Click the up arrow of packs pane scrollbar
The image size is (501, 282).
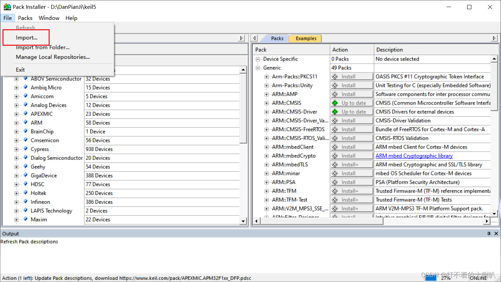494,59
